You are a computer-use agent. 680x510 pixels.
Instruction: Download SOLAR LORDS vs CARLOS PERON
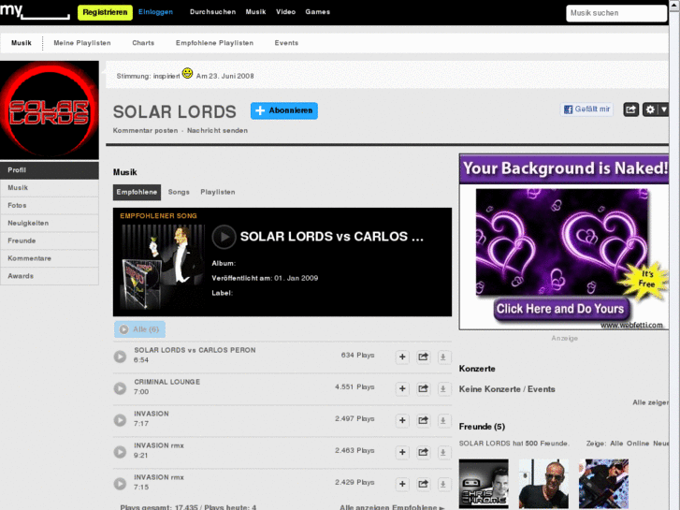[x=443, y=357]
